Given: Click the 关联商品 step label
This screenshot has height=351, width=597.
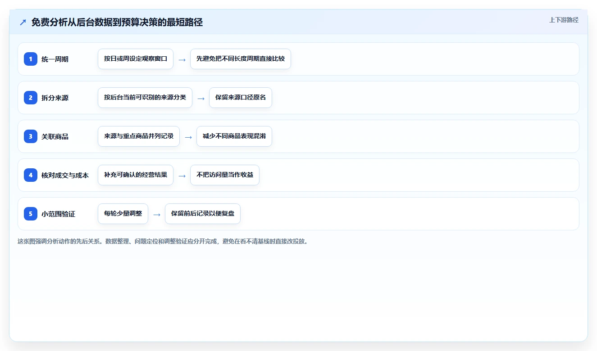Looking at the screenshot, I should pyautogui.click(x=55, y=136).
